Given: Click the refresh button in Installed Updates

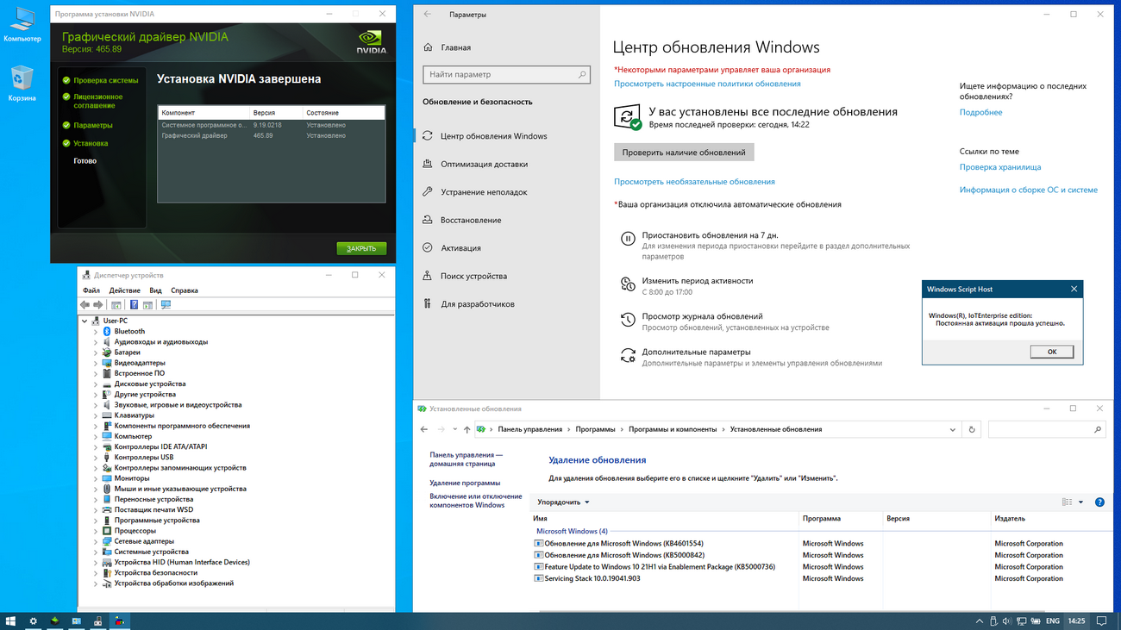Looking at the screenshot, I should coord(973,429).
